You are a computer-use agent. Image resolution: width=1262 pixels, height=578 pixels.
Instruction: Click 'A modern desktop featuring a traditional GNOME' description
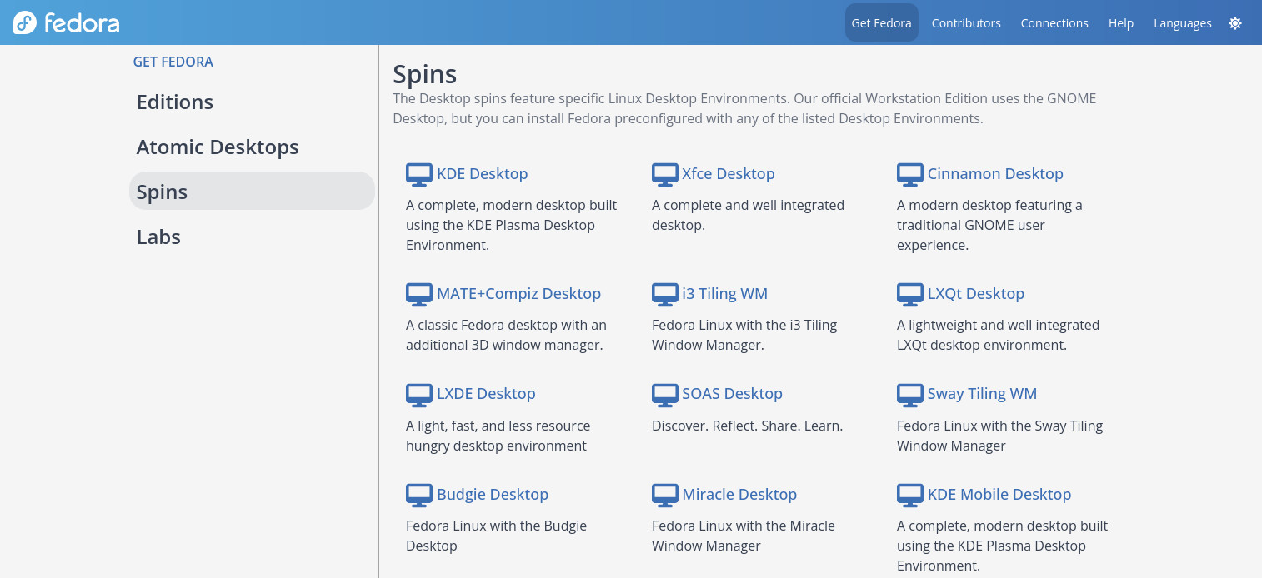coord(989,225)
